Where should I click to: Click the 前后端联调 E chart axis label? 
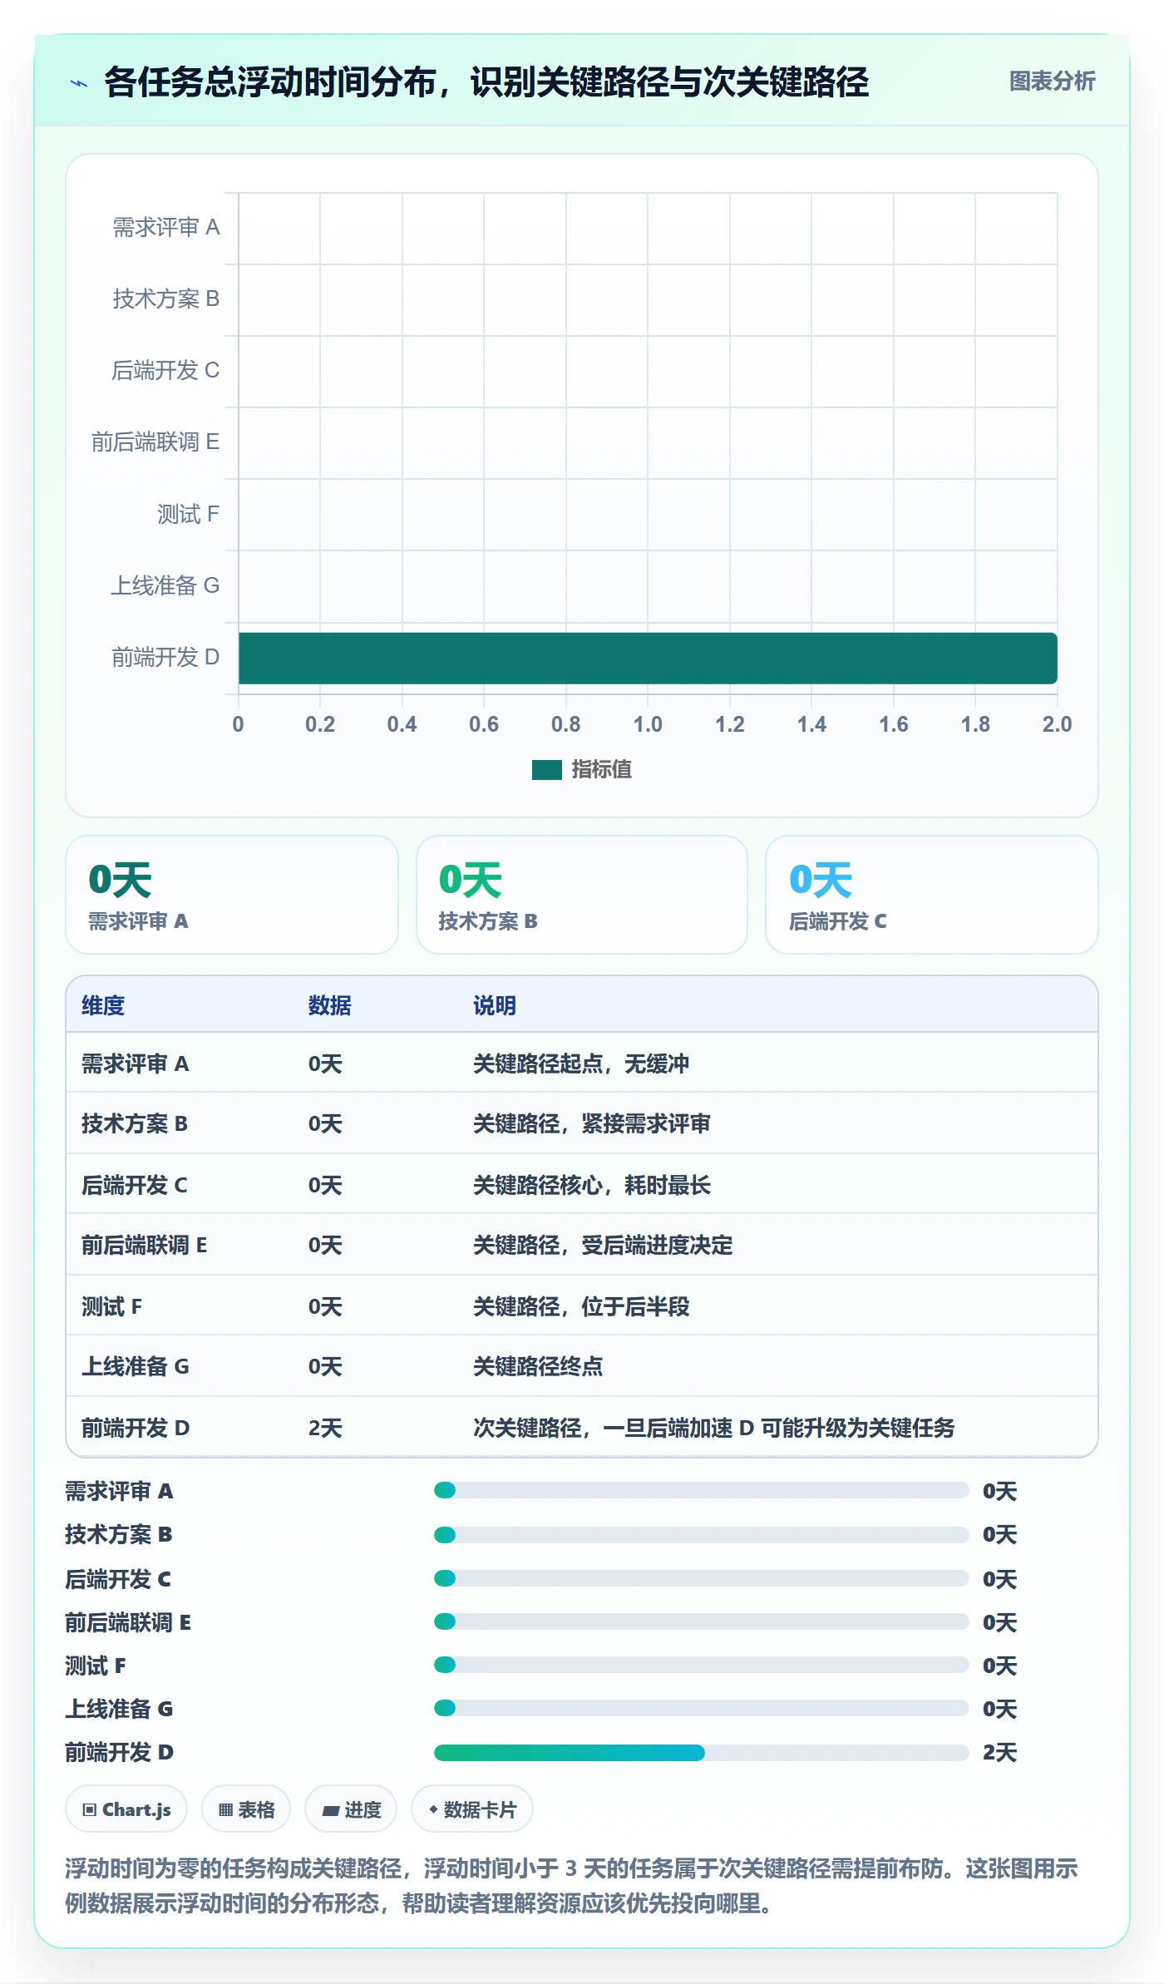point(155,442)
